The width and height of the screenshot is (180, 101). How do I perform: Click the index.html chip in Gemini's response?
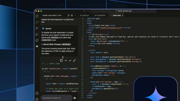point(46,40)
